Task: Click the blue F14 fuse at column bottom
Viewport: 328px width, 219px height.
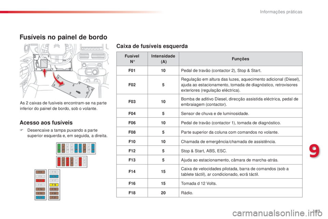Action: [40, 197]
